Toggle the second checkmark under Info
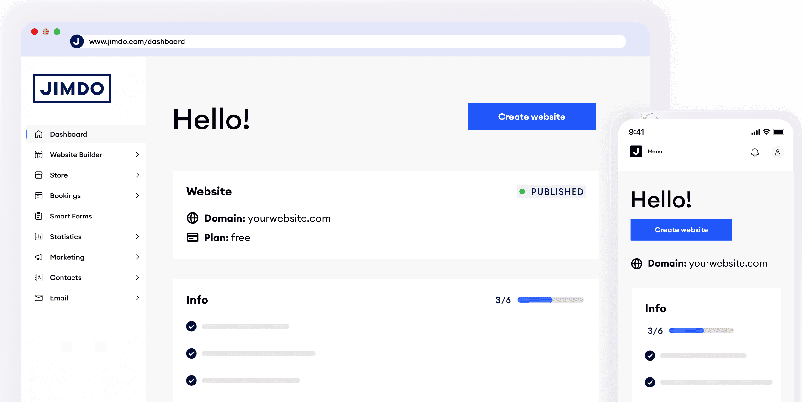This screenshot has height=402, width=802. tap(191, 353)
